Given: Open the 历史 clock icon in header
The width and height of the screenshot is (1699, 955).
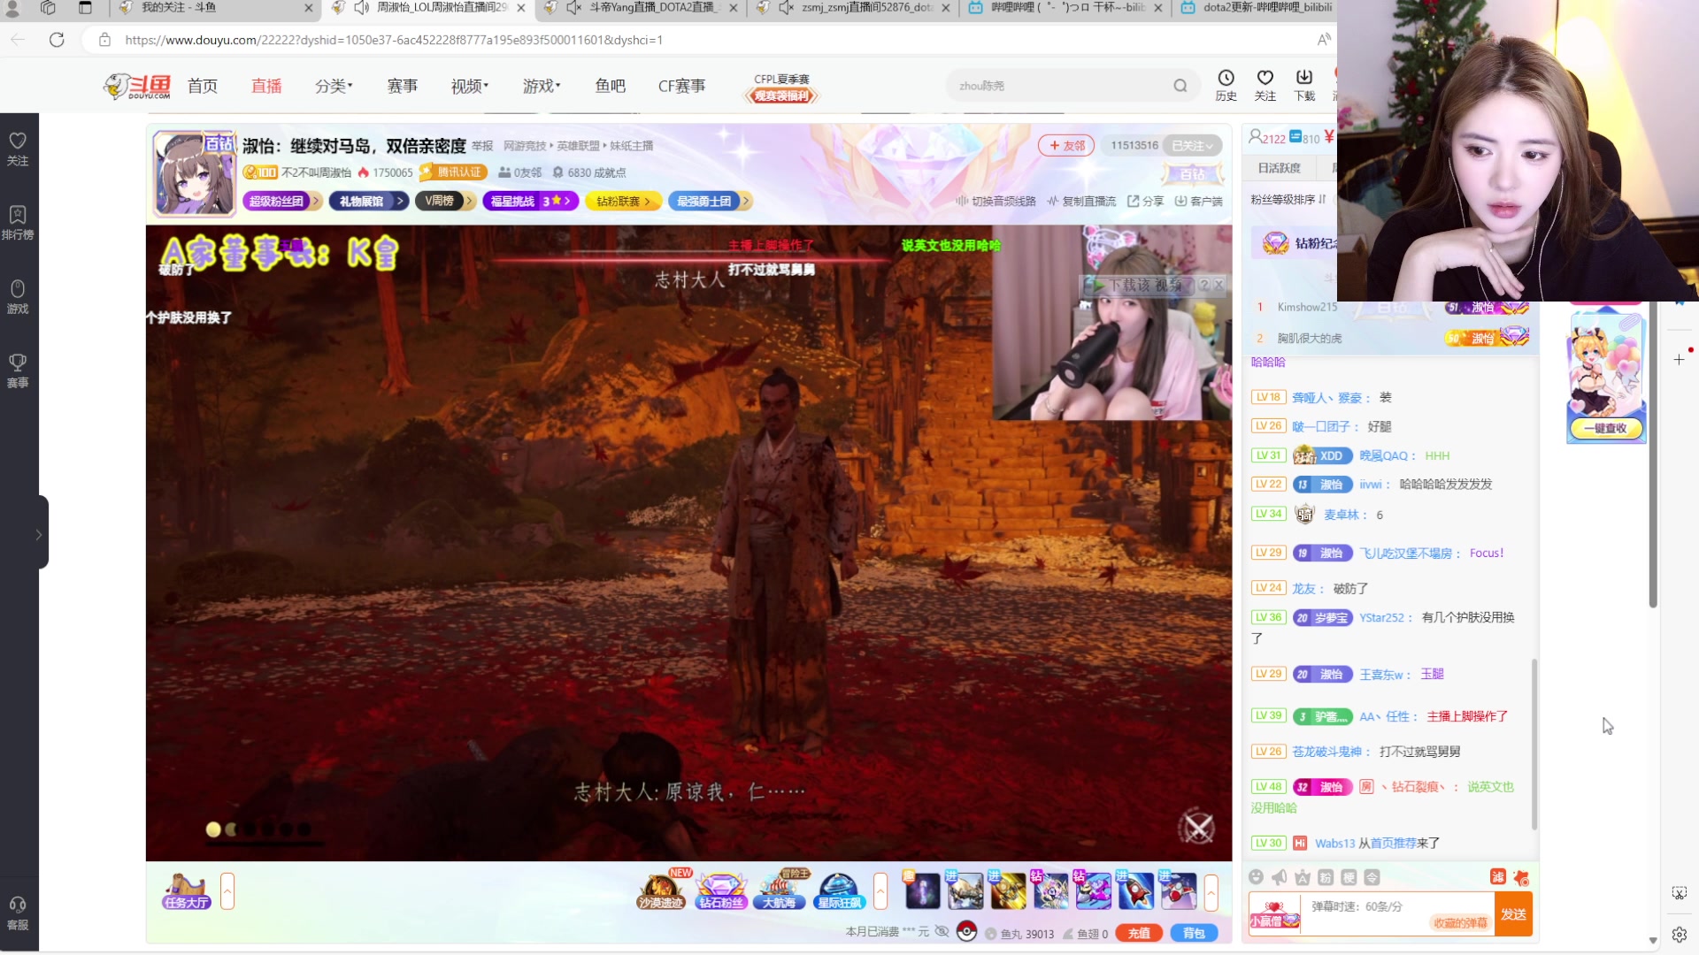Looking at the screenshot, I should click(x=1226, y=85).
